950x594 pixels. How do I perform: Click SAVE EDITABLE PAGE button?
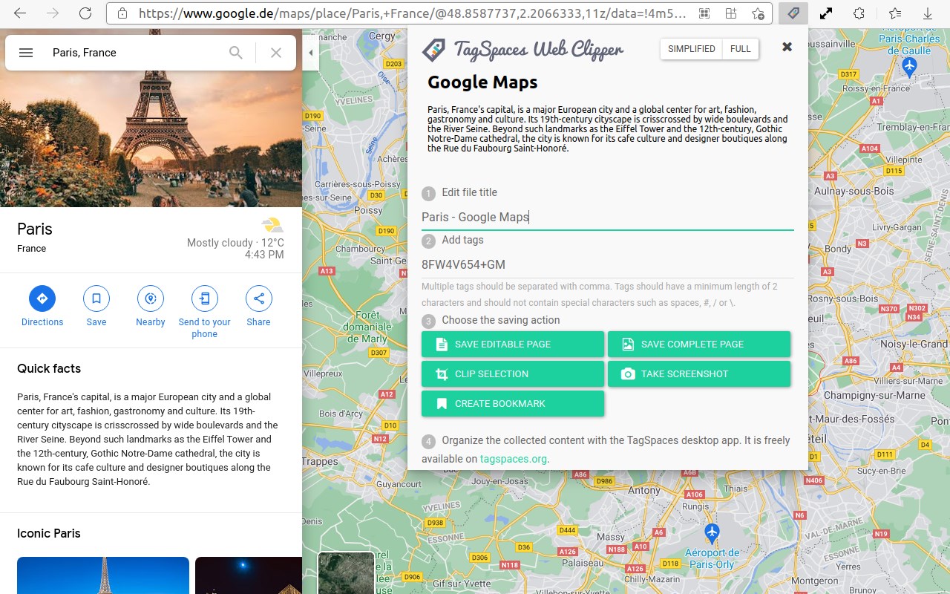tap(513, 344)
